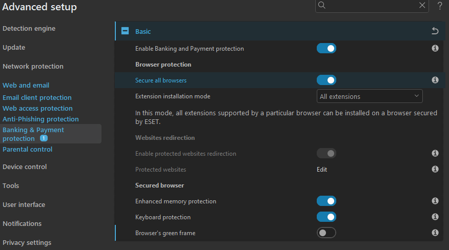Disable Banking and Payment protection toggle
Image resolution: width=449 pixels, height=250 pixels.
coord(326,49)
